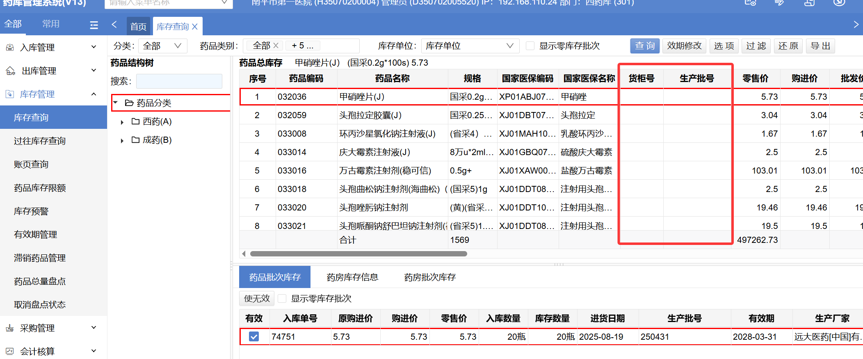The image size is (863, 359).
Task: Uncheck the 有效 checkbox for batch 74751
Action: (x=254, y=337)
